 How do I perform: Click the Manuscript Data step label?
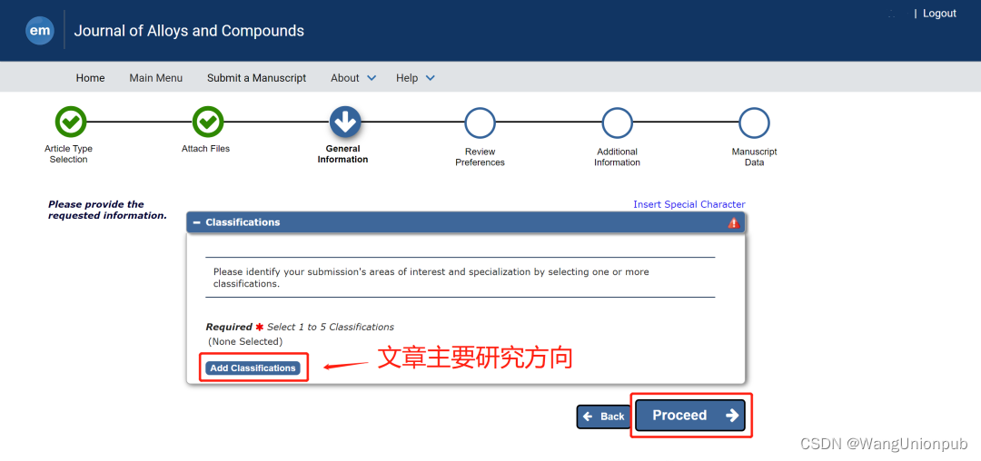[x=755, y=157]
